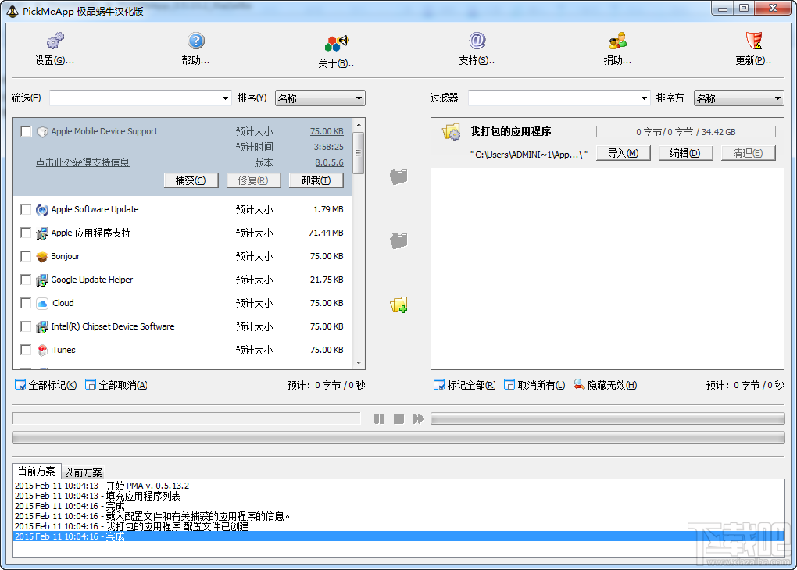Click the app list scrollbar up arrow
Image resolution: width=797 pixels, height=570 pixels.
[359, 125]
